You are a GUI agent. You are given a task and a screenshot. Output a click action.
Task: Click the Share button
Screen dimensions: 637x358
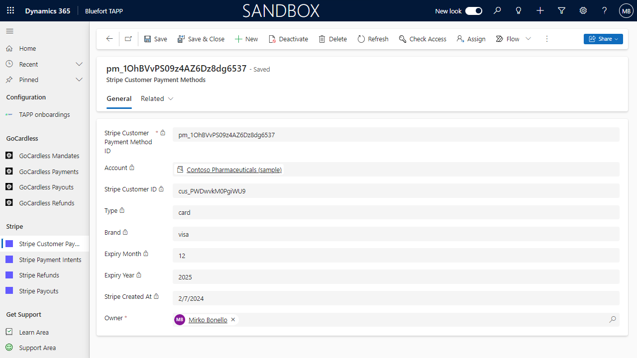pyautogui.click(x=603, y=39)
